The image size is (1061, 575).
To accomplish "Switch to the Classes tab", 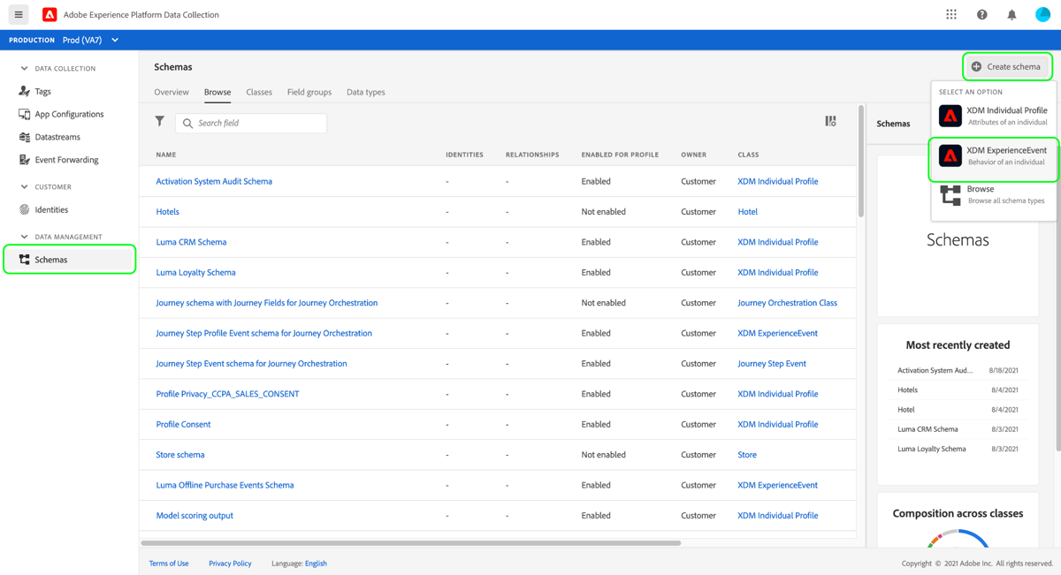I will click(259, 92).
